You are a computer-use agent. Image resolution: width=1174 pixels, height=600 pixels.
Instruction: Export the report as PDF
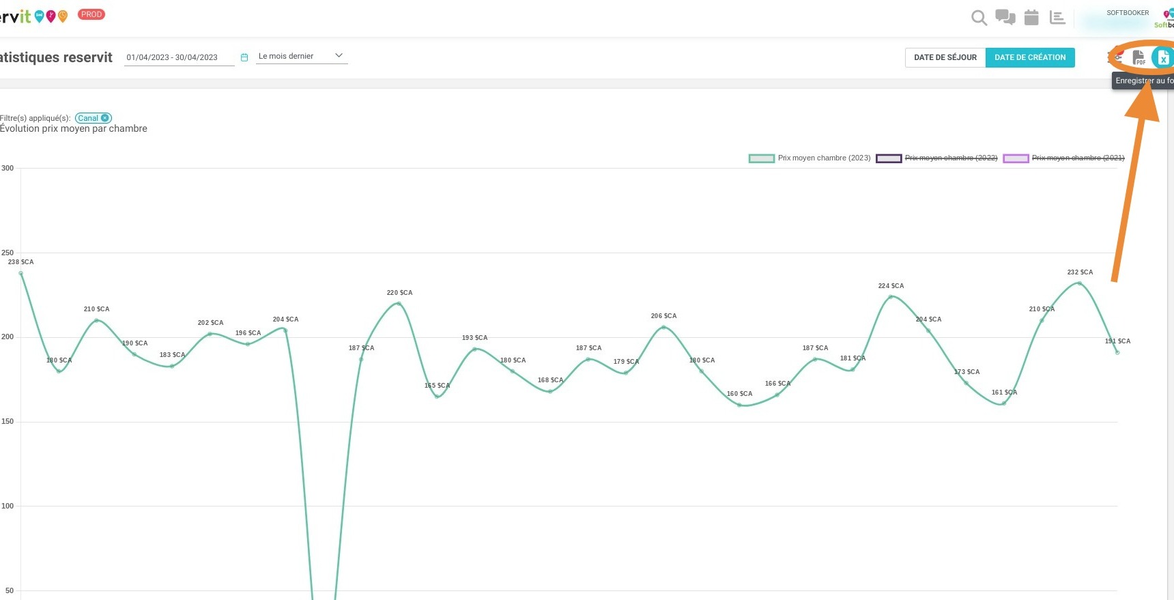(1139, 58)
